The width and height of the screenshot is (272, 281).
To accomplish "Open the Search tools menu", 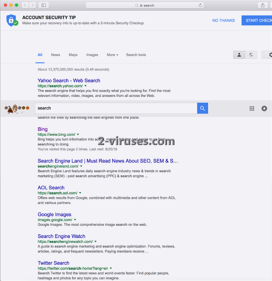I will coord(136,55).
